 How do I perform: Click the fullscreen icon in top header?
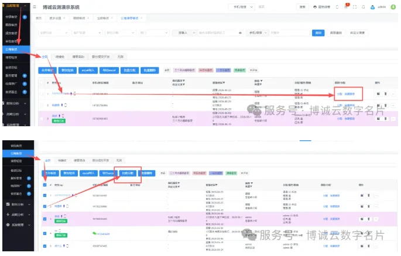coord(354,7)
